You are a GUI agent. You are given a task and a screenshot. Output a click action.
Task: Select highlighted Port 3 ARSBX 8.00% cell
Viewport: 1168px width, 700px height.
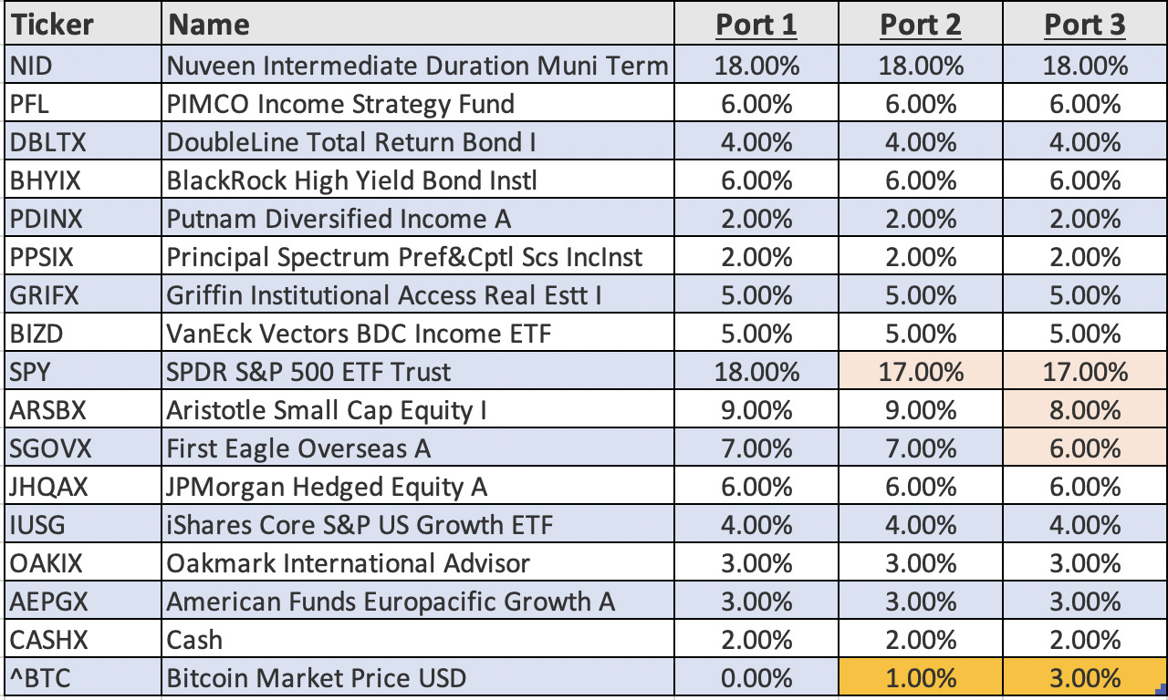click(x=1084, y=410)
